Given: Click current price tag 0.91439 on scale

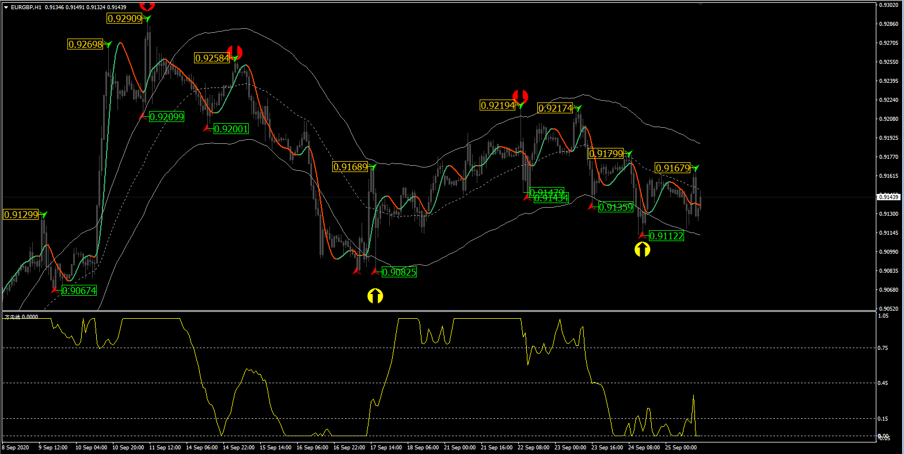Looking at the screenshot, I should tap(888, 197).
